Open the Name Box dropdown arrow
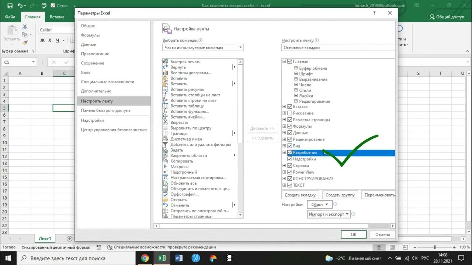The width and height of the screenshot is (472, 265). [33, 62]
